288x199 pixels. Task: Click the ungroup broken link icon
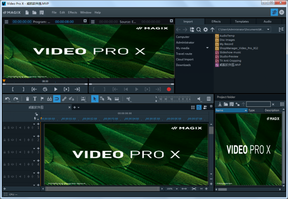click(x=71, y=99)
